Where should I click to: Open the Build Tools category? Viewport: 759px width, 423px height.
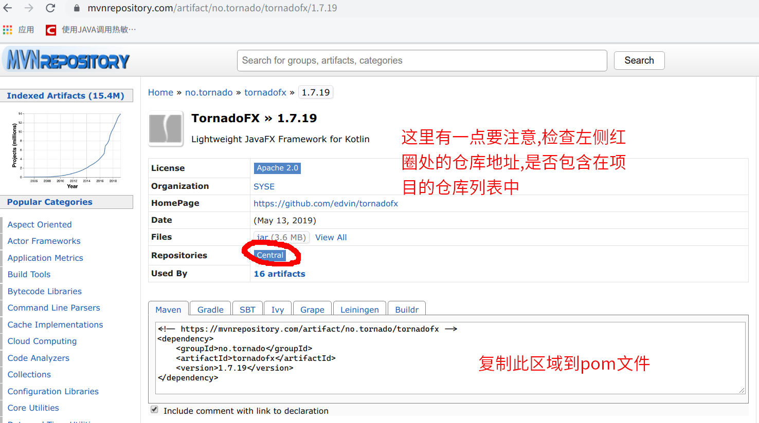pyautogui.click(x=29, y=274)
